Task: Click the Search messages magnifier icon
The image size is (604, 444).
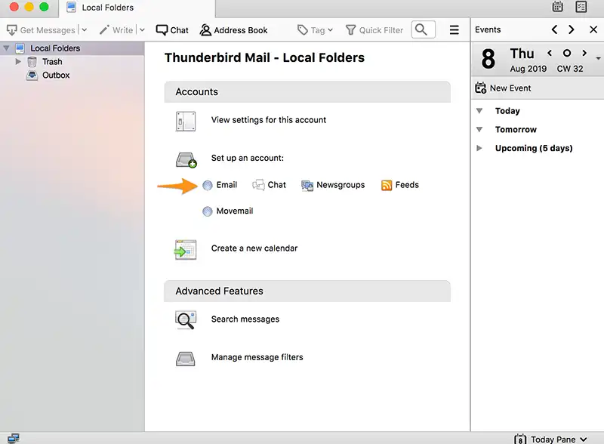Action: pyautogui.click(x=186, y=320)
